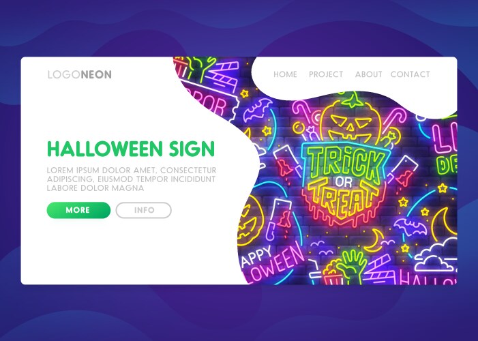Click the neon popcorn bucket
The image size is (478, 341).
click(332, 273)
